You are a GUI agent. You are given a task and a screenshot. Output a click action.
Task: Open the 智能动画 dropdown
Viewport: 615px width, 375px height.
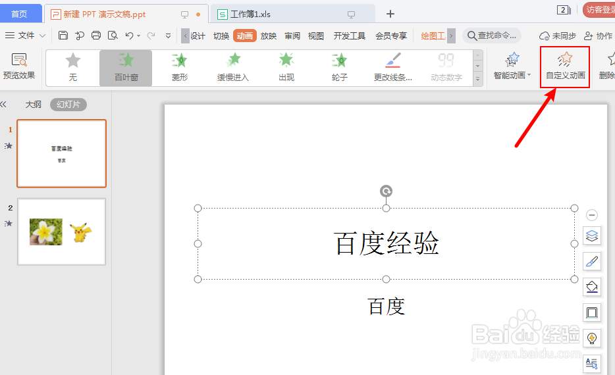512,66
